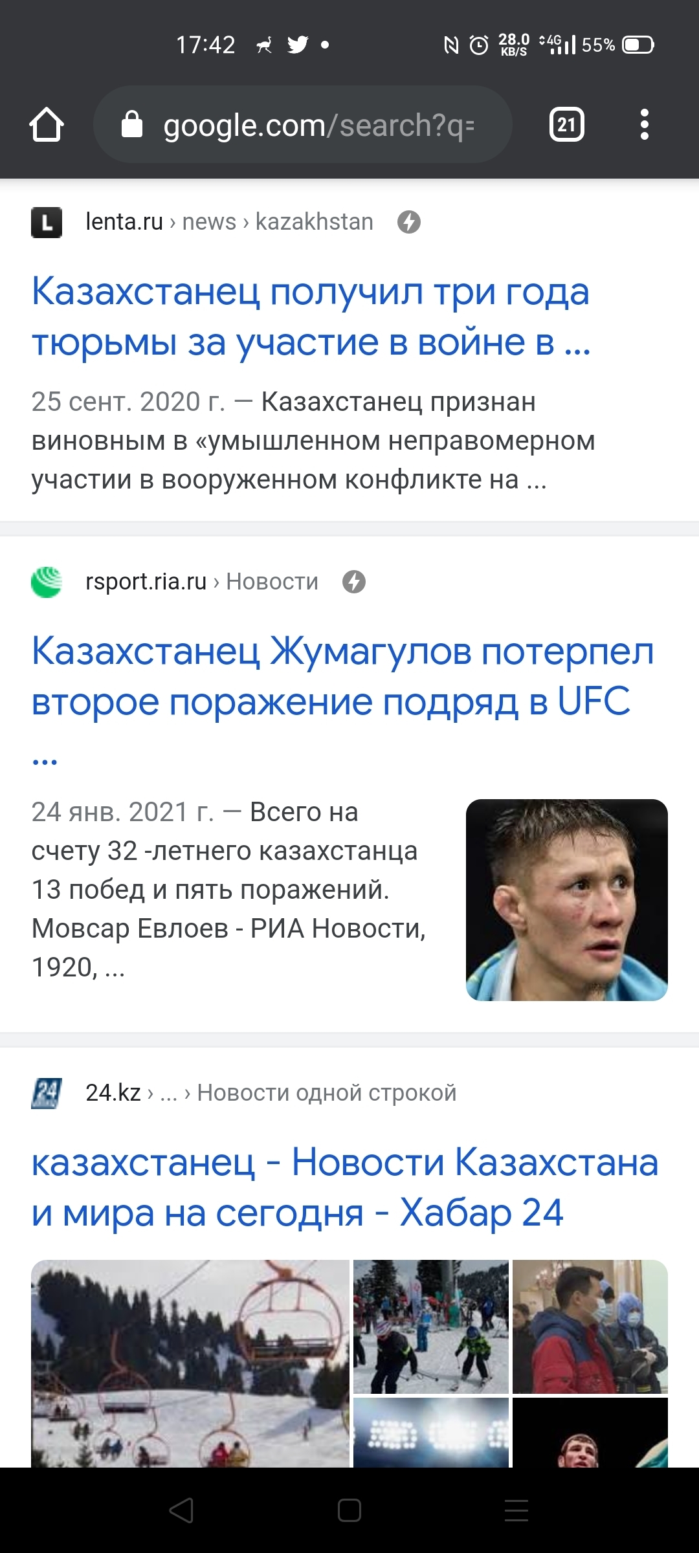The height and width of the screenshot is (1553, 699).
Task: Tap the padlock site security icon
Action: 132,124
